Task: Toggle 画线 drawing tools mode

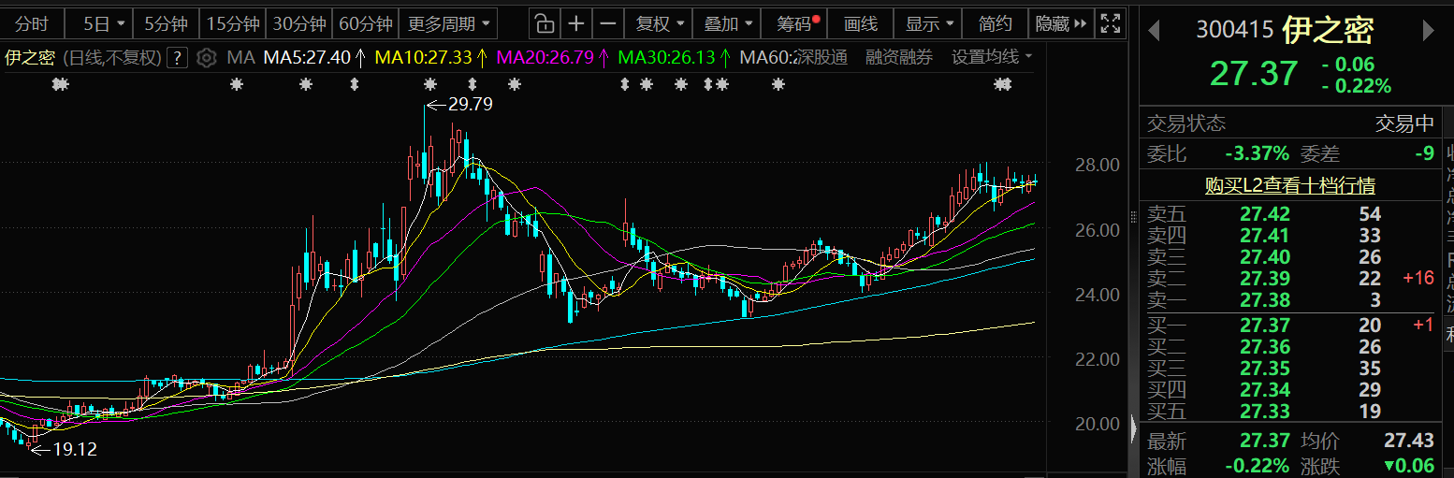Action: [860, 23]
